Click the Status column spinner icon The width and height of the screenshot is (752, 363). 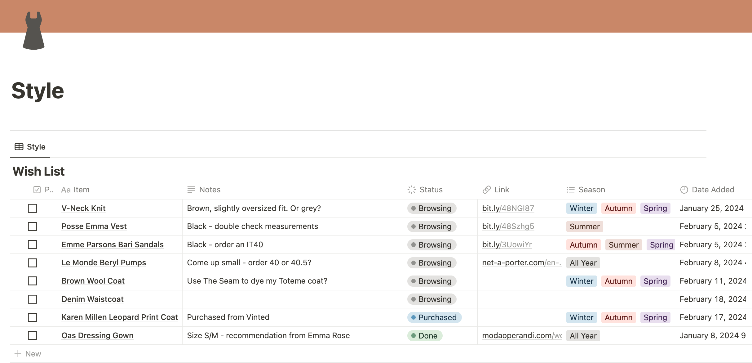[x=412, y=190]
